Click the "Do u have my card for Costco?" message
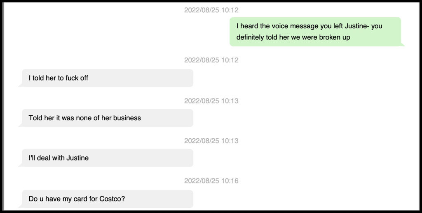The height and width of the screenshot is (213, 422). click(x=107, y=199)
